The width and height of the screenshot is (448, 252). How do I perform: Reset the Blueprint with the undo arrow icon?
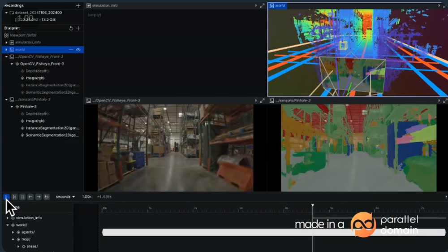71,28
